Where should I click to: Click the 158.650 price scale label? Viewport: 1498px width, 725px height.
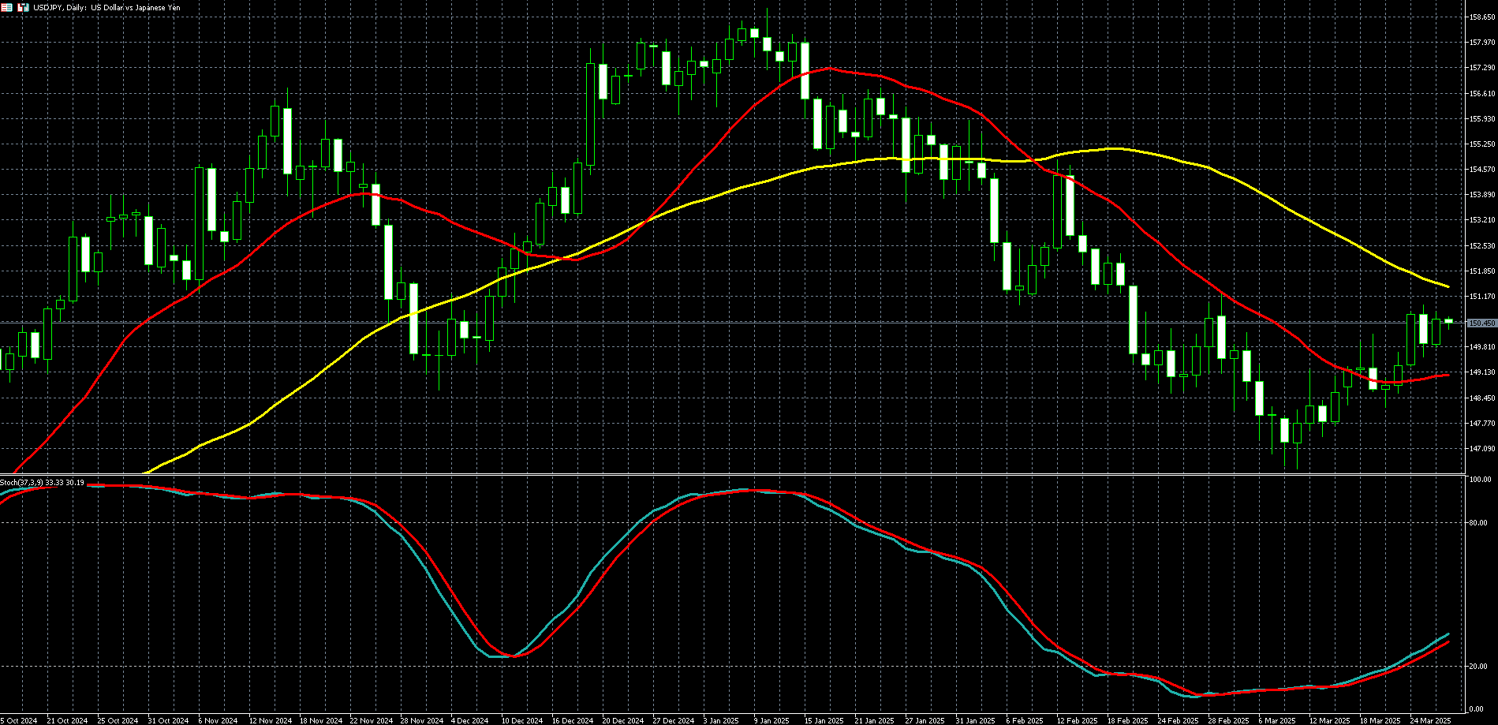coord(1481,17)
